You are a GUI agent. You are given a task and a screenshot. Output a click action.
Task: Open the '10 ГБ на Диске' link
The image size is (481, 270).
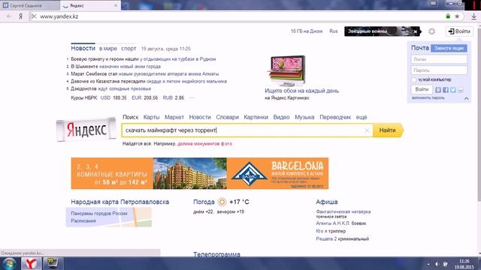(307, 31)
